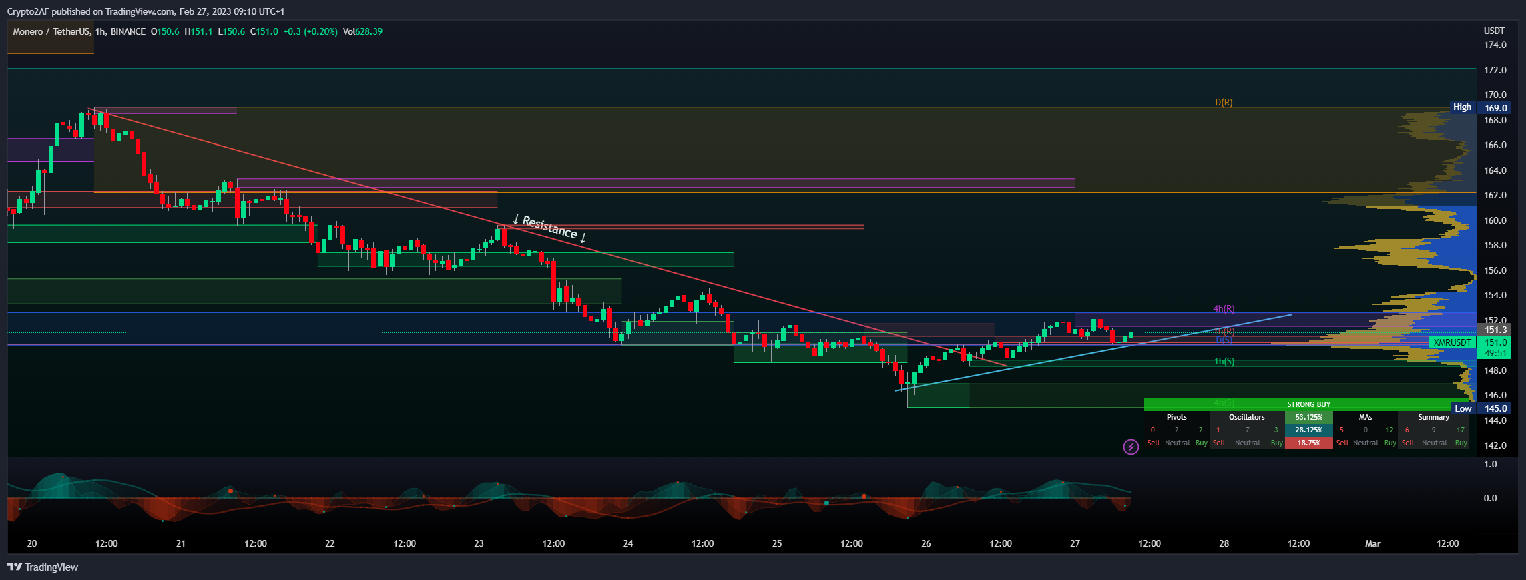Click the MAs buy count 12

tap(1390, 430)
